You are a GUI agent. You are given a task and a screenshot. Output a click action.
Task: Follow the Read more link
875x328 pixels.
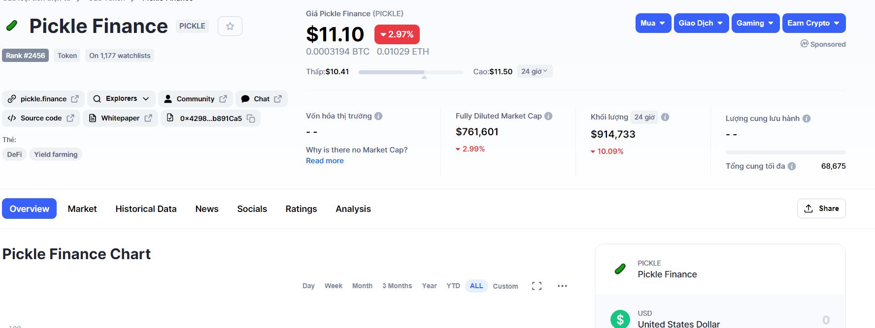tap(325, 161)
